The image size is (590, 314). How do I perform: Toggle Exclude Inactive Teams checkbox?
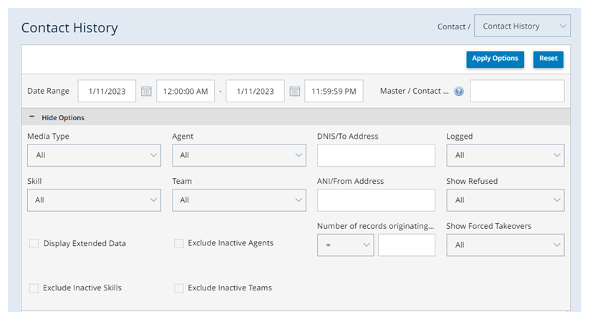179,288
